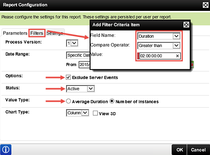The height and width of the screenshot is (155, 210).
Task: Expand the Chart Type Column dropdown
Action: (77, 113)
